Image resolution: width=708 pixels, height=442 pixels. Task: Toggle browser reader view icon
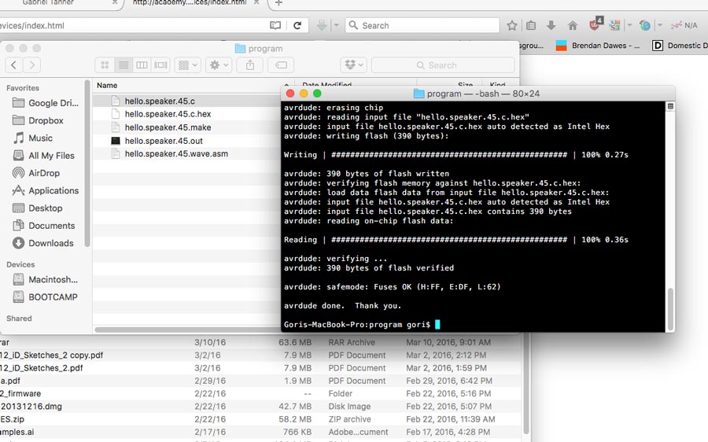tap(275, 25)
